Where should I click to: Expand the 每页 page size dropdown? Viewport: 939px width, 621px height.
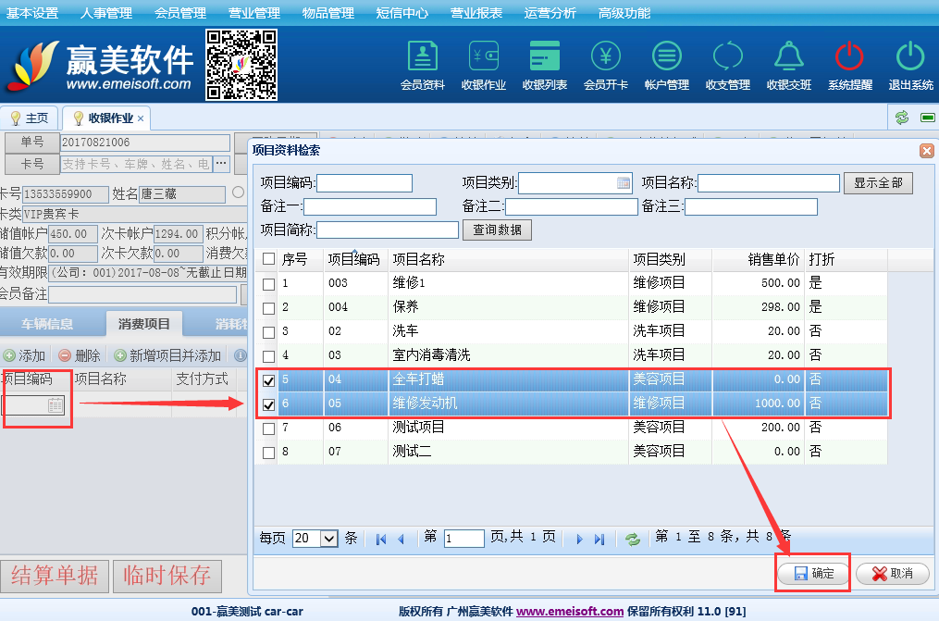pyautogui.click(x=328, y=539)
